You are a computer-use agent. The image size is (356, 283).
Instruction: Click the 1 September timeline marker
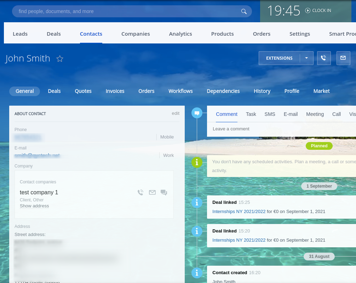[x=319, y=186]
